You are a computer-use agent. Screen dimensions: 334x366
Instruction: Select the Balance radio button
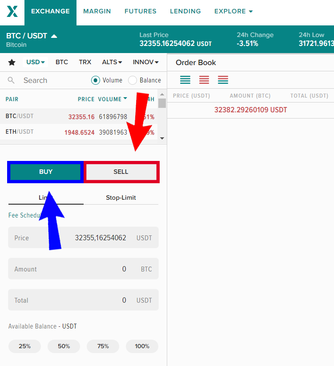[x=132, y=80]
